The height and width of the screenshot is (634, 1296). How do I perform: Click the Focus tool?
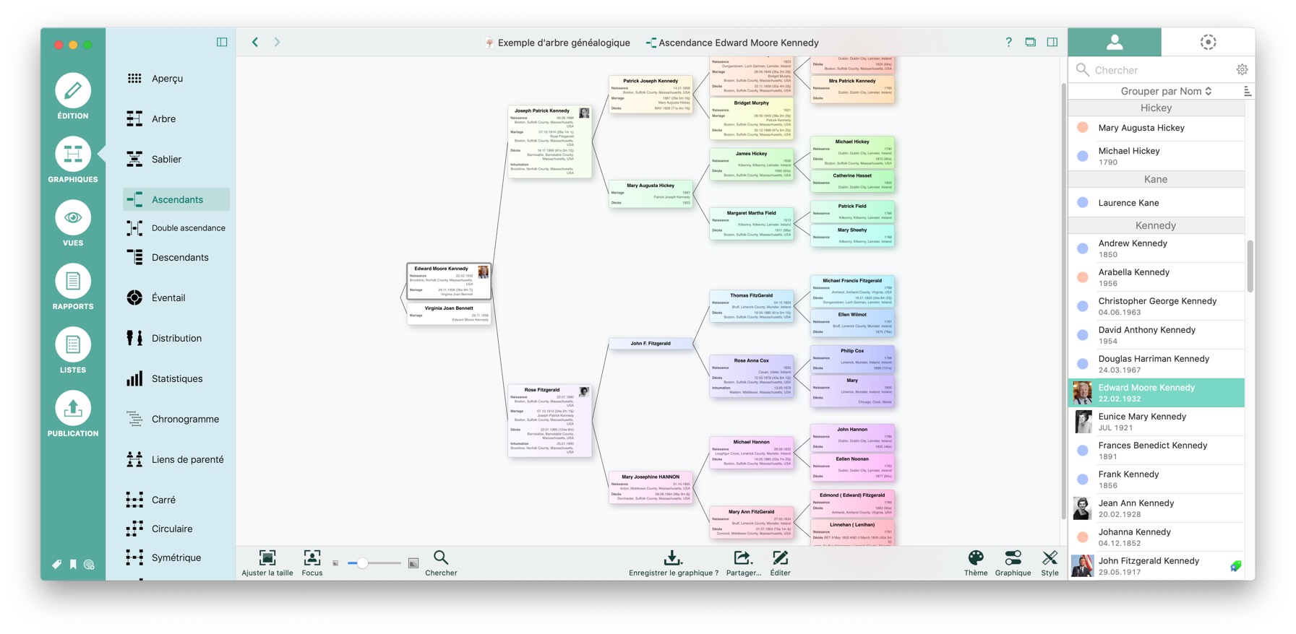312,563
